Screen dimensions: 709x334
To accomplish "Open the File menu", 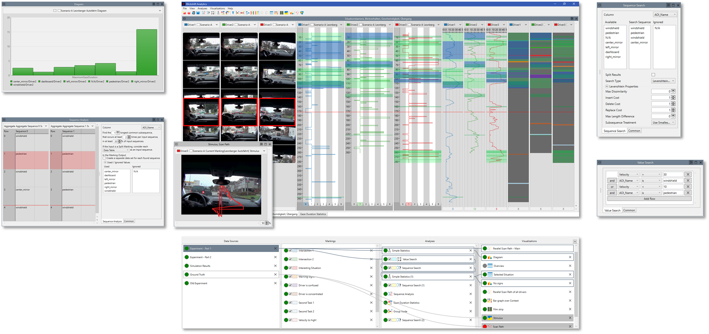I will point(185,8).
